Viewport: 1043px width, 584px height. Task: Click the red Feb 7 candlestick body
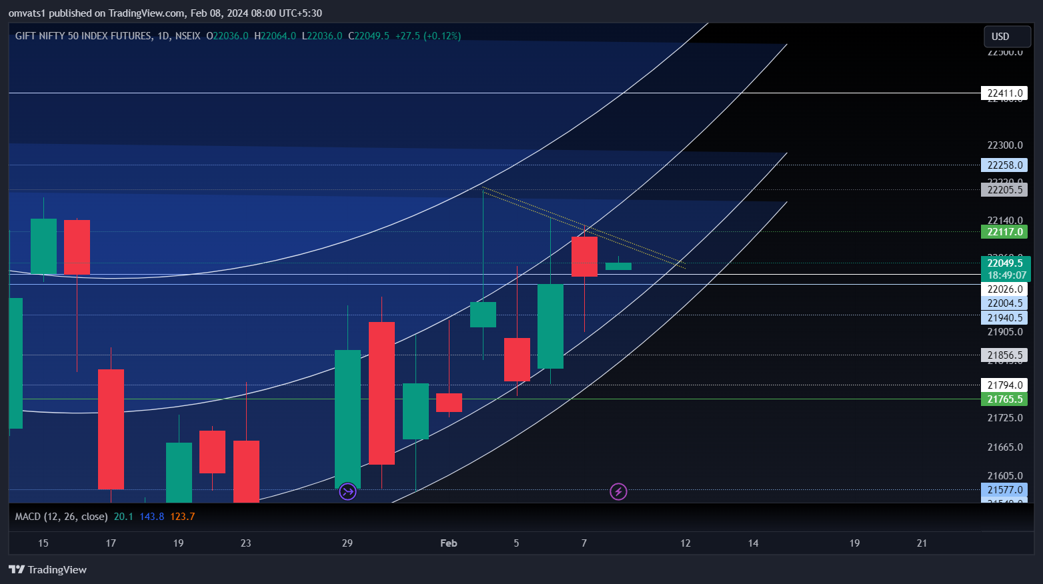click(584, 257)
